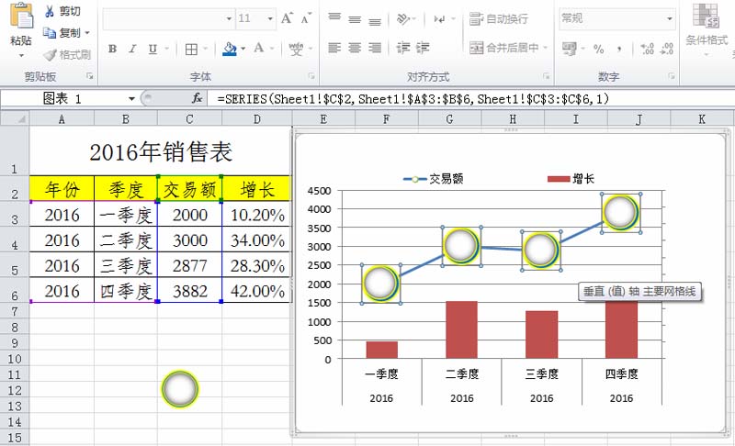Open number group dialog launcher

tap(672, 76)
